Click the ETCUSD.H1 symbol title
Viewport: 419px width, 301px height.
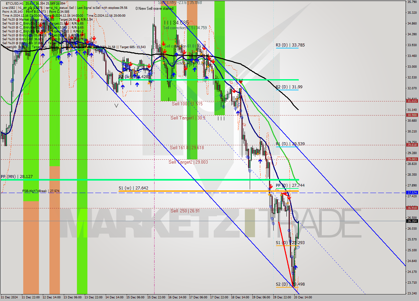pyautogui.click(x=14, y=3)
